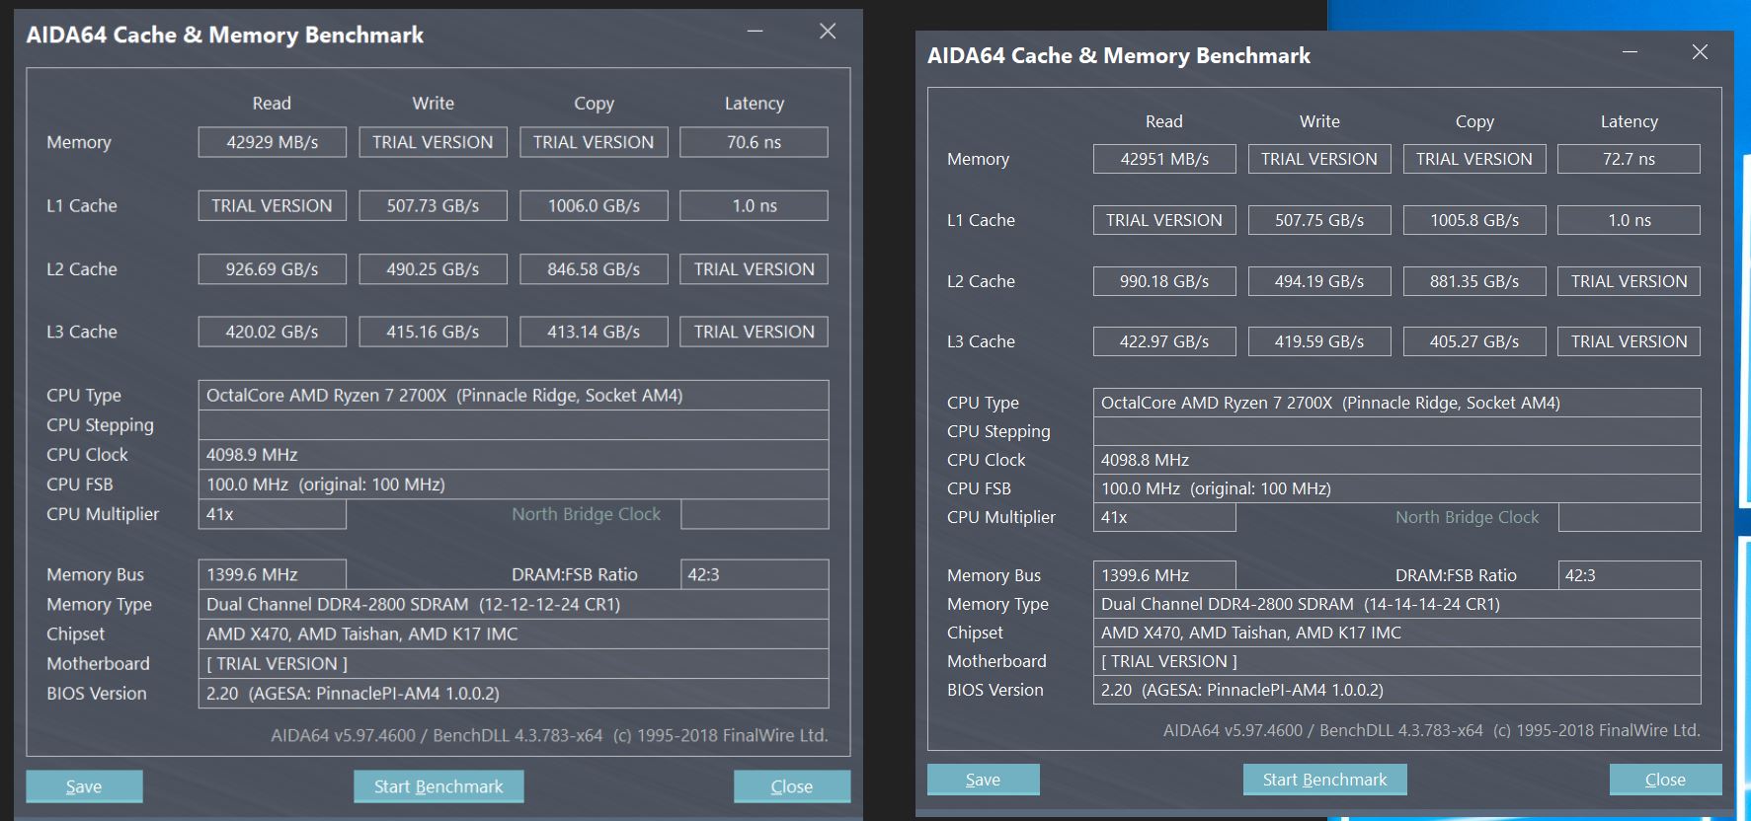Viewport: 1751px width, 821px height.
Task: Select Memory Read 42929 MB/s value
Action: tap(273, 142)
